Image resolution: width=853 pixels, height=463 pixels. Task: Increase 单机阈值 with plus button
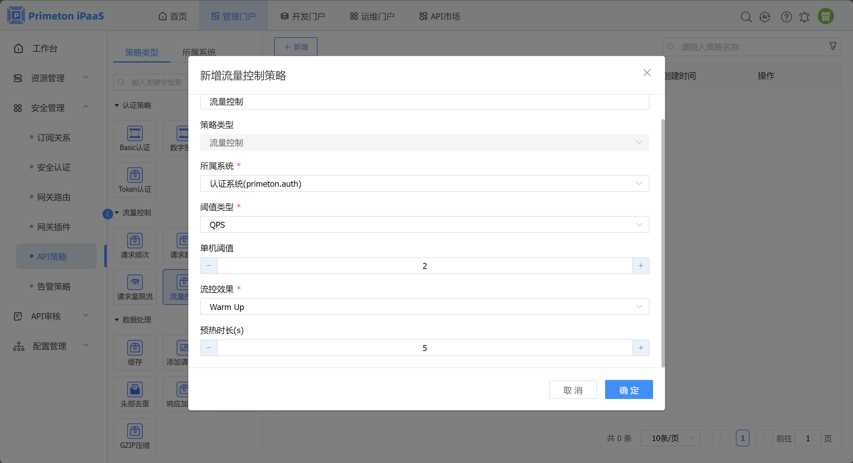pyautogui.click(x=641, y=265)
